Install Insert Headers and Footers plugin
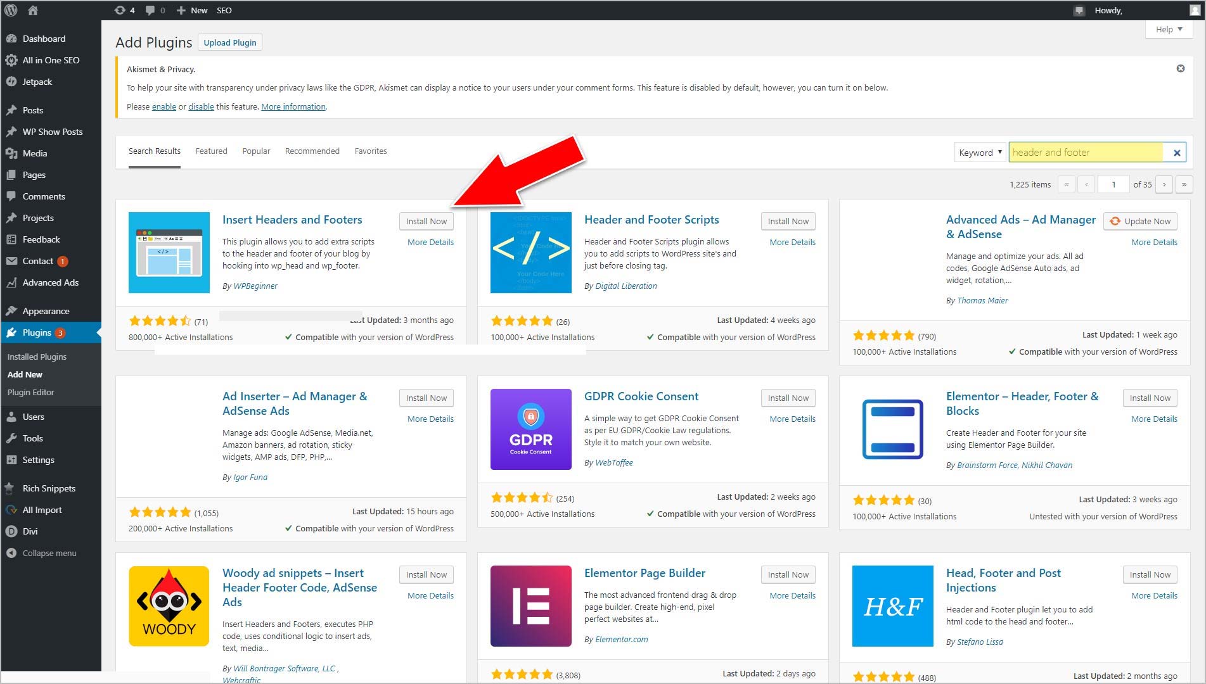This screenshot has width=1206, height=684. 427,221
